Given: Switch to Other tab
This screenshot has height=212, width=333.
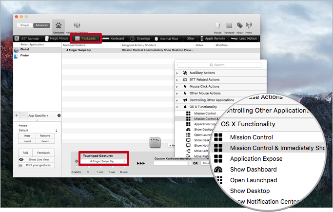Looking at the screenshot, I should [x=191, y=39].
